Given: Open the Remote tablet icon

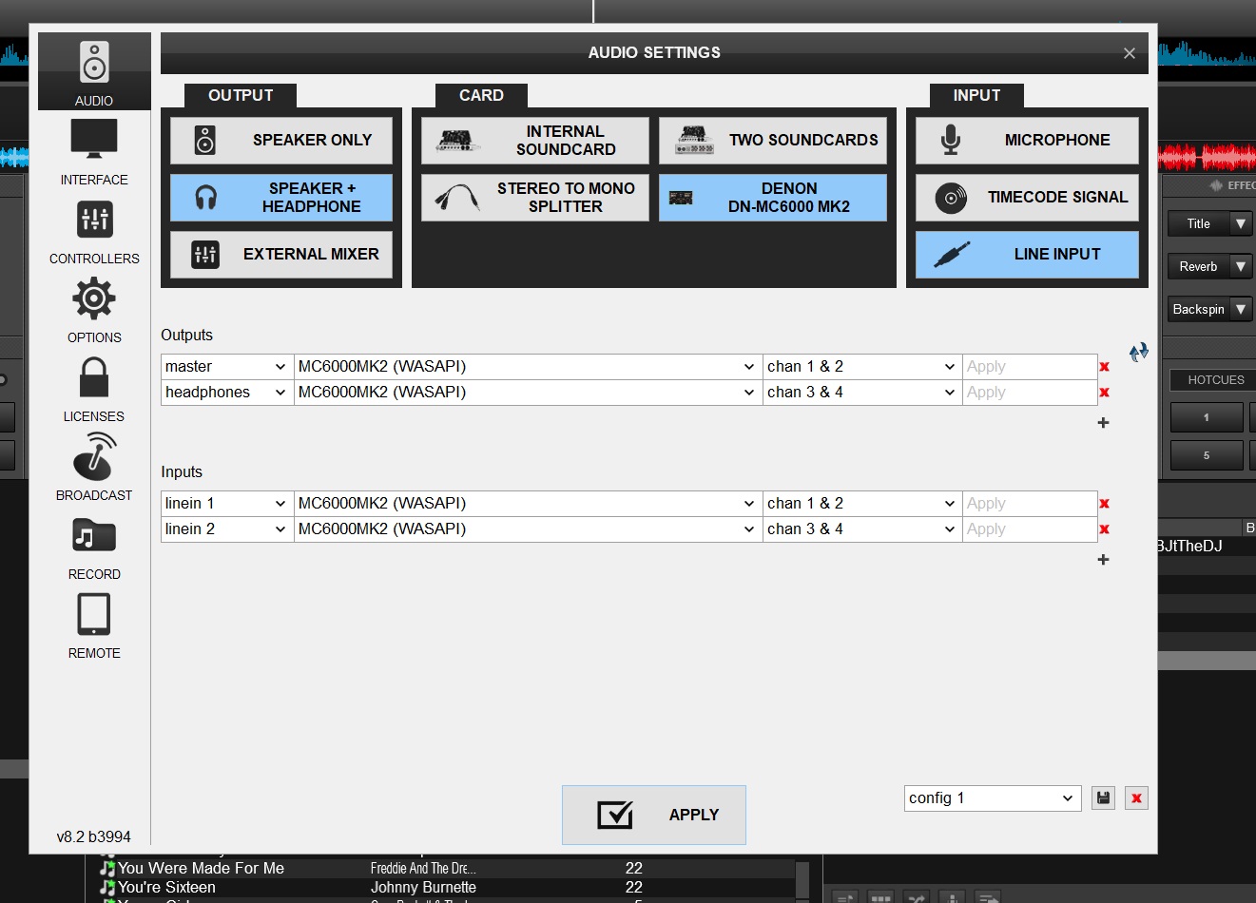Looking at the screenshot, I should [94, 614].
